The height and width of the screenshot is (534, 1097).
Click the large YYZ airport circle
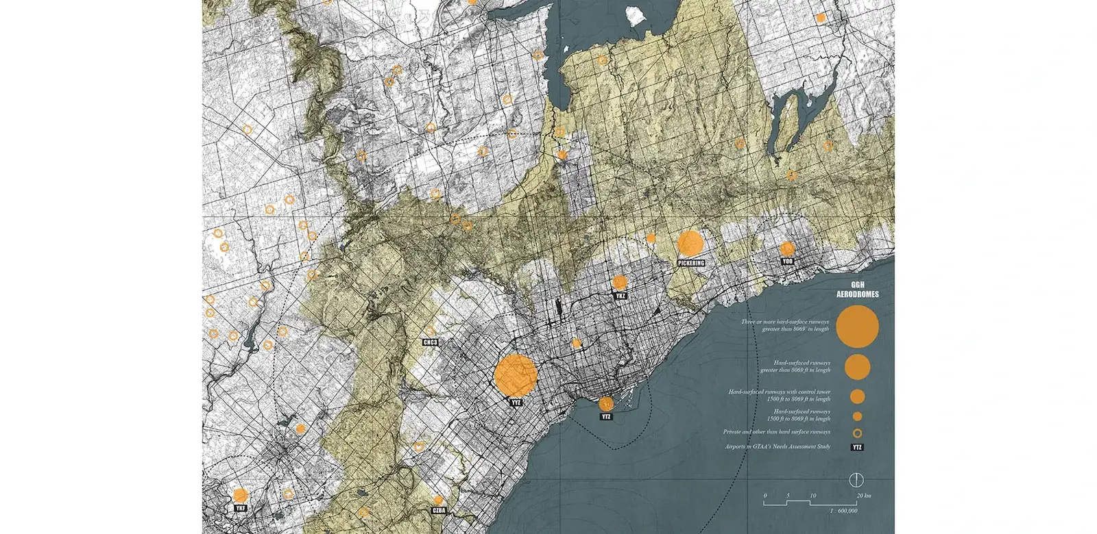[x=516, y=376]
